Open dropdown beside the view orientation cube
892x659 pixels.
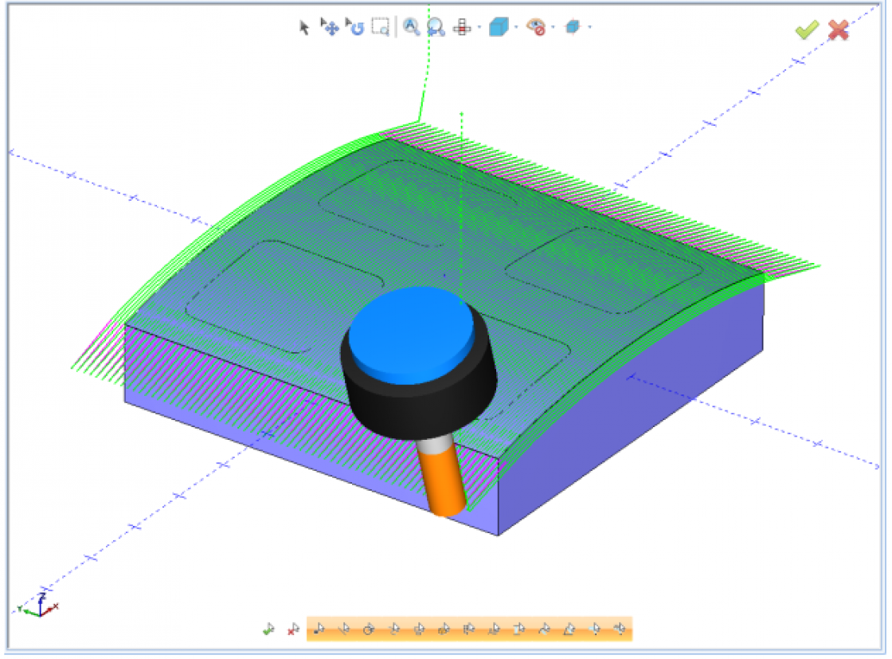click(590, 27)
